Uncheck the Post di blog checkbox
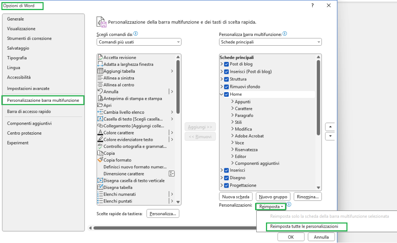 (x=226, y=64)
